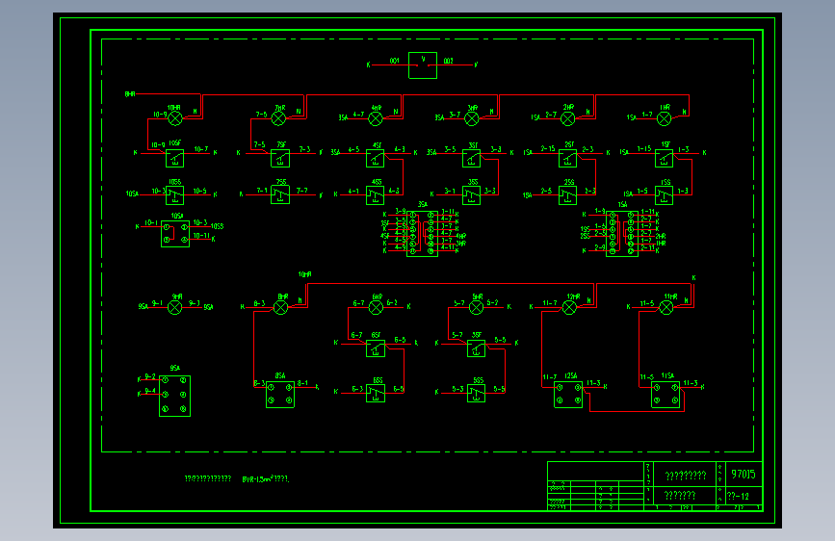Click the 002 wire label

click(449, 61)
